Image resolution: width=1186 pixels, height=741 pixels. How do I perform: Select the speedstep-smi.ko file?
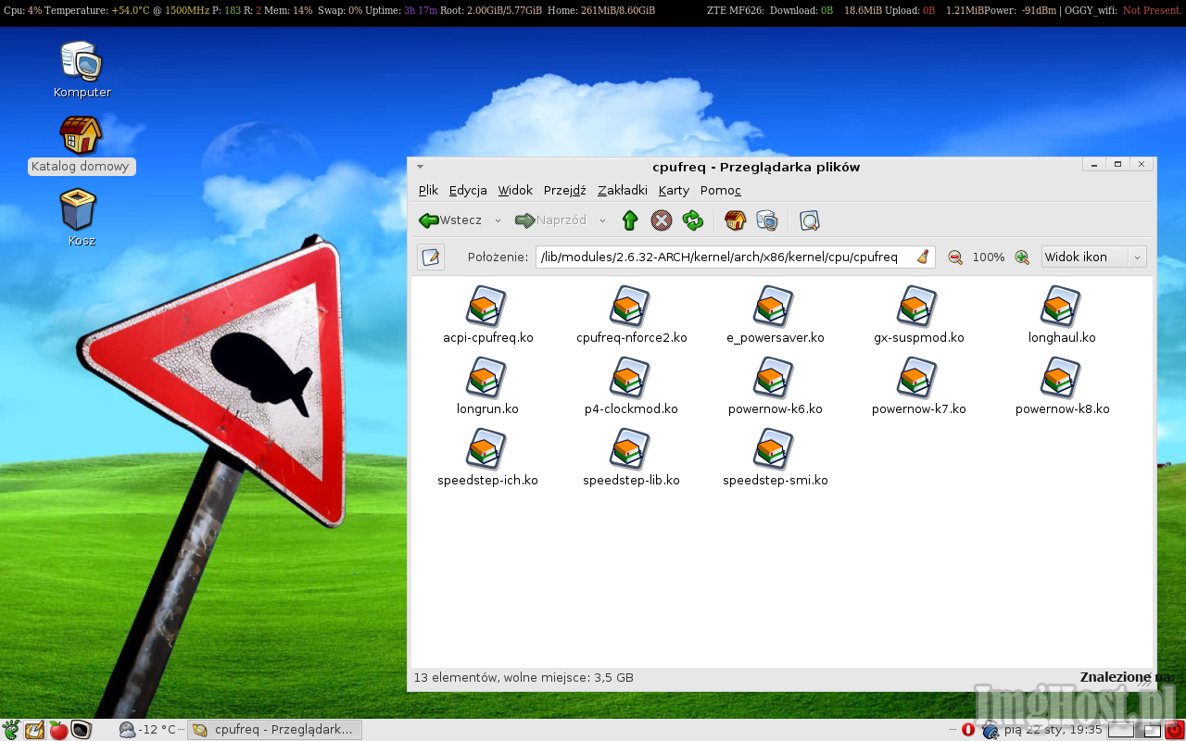click(775, 458)
